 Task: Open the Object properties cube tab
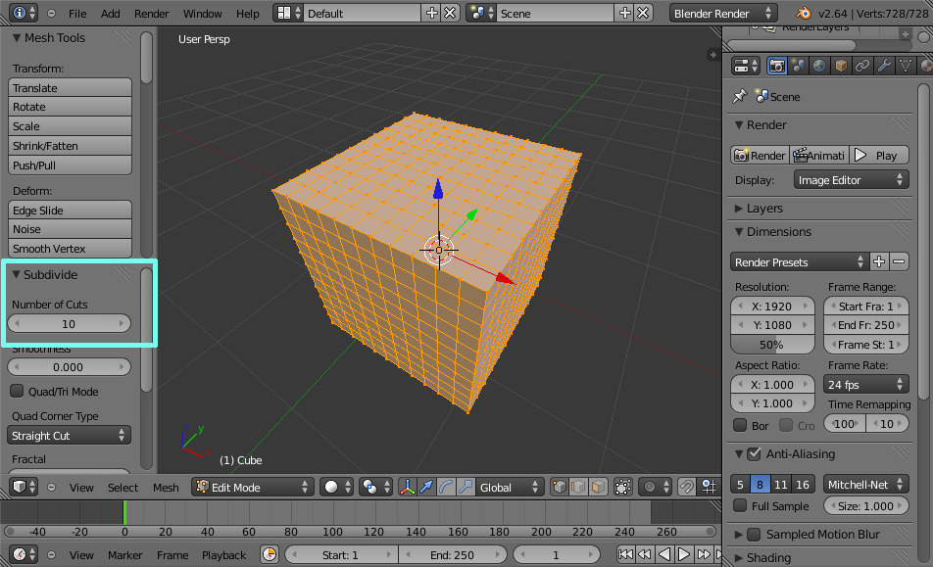click(841, 66)
